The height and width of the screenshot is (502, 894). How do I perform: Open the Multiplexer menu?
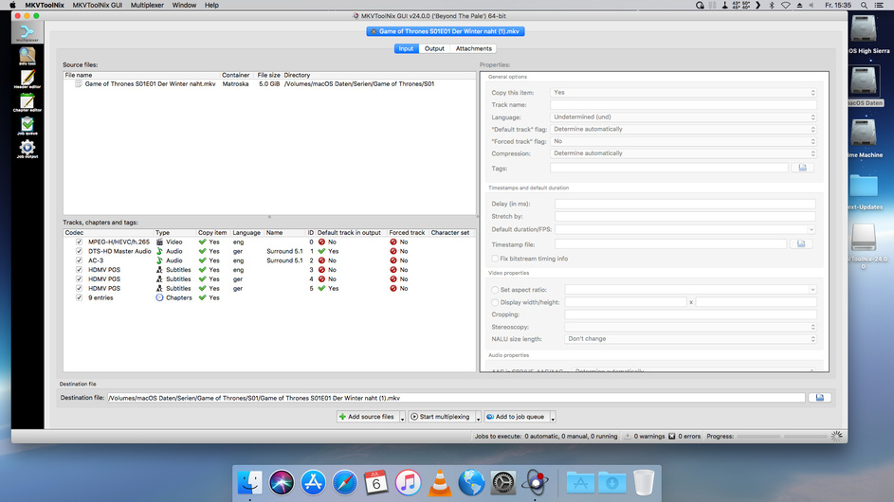[x=147, y=5]
